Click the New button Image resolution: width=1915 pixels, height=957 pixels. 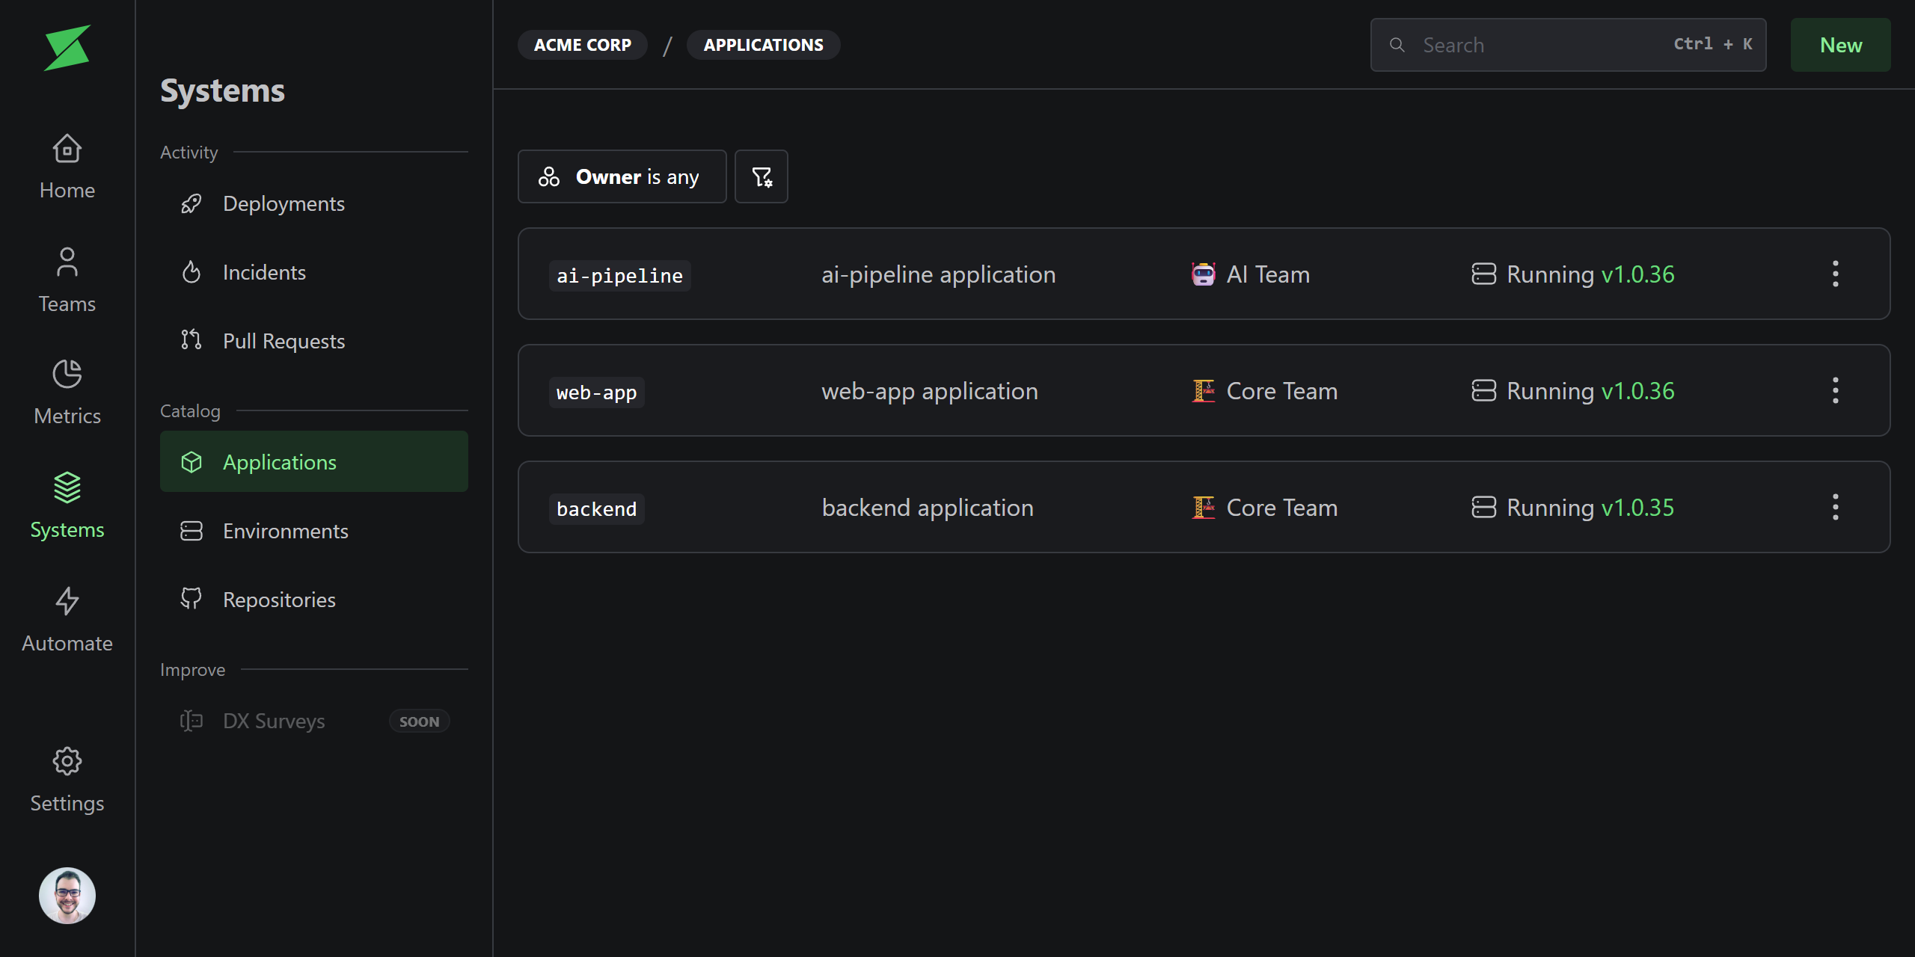(x=1840, y=45)
